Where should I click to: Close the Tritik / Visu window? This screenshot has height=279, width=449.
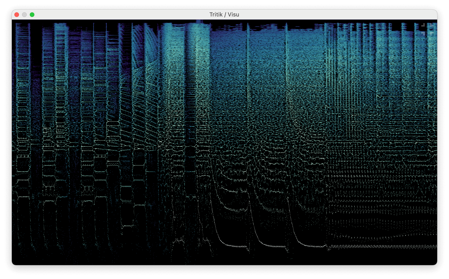(x=17, y=15)
